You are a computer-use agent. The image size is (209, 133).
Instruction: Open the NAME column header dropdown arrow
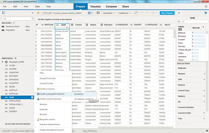click(x=67, y=27)
